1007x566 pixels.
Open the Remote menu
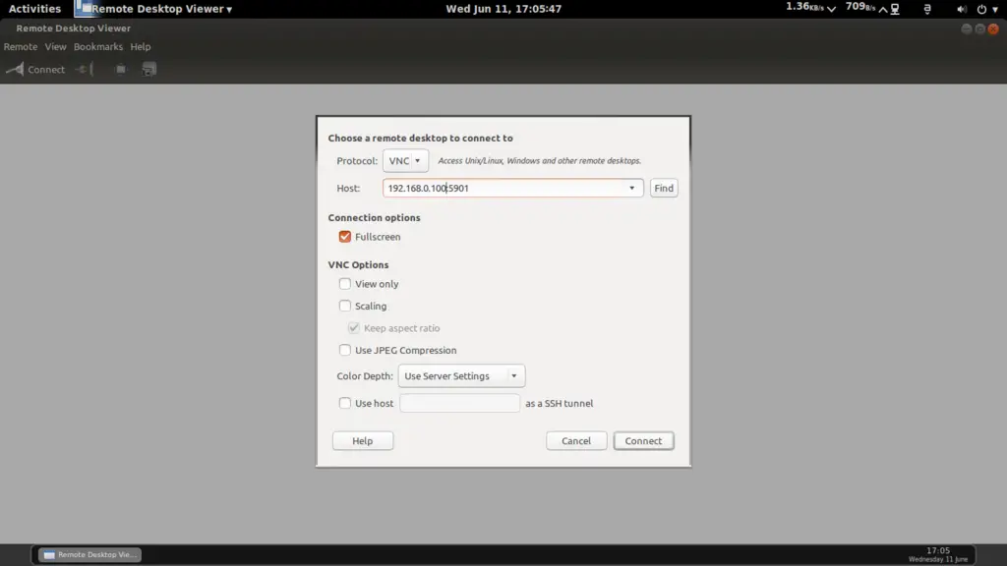pyautogui.click(x=21, y=46)
